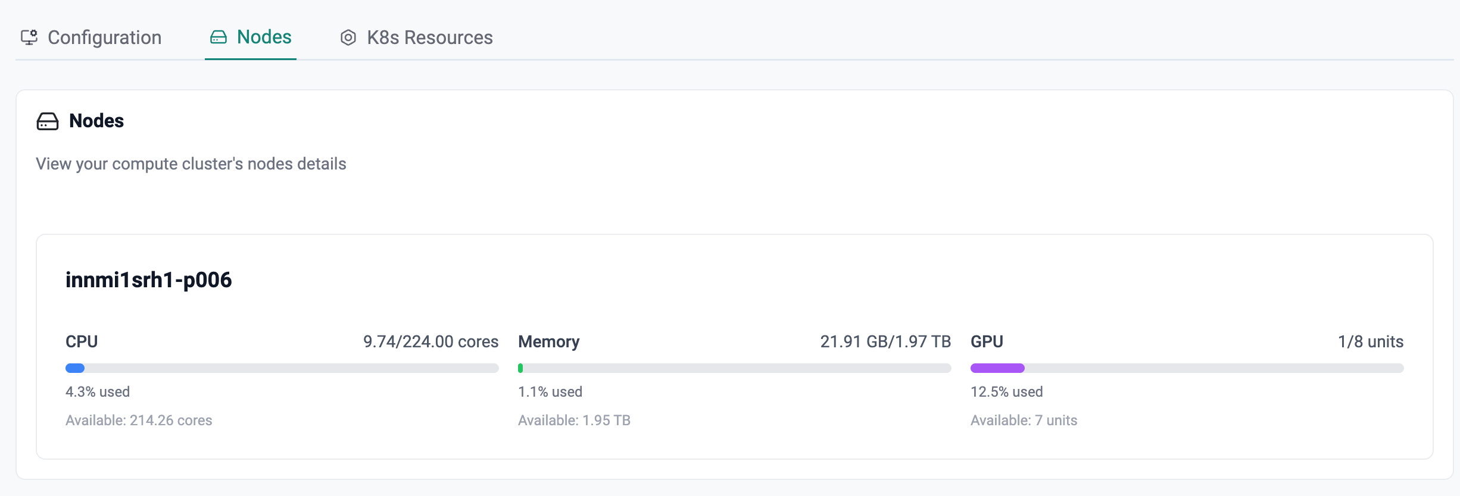1460x496 pixels.
Task: Switch to the Nodes tab
Action: point(264,37)
